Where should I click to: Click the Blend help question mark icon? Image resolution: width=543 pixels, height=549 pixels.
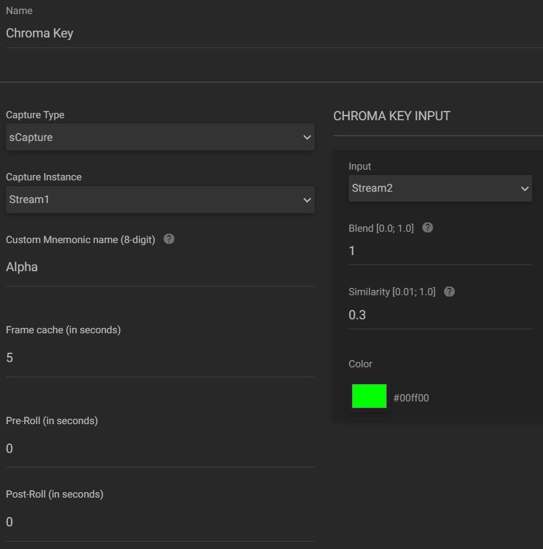427,228
